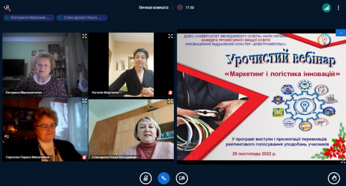346x186 pixels.
Task: Select Слюсарева Ольга talking indicator chip
Action: [x=82, y=18]
